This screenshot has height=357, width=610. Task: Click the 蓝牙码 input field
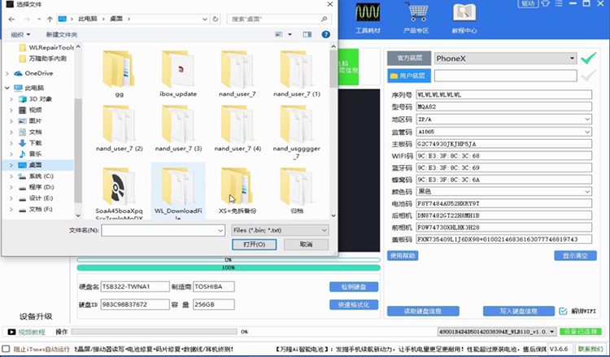pos(504,168)
